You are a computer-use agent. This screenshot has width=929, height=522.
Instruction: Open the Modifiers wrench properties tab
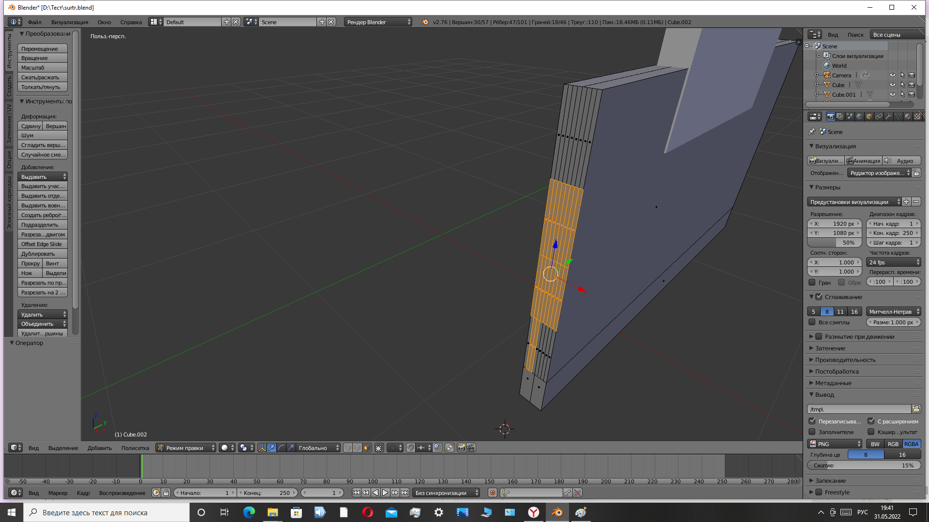(x=888, y=116)
